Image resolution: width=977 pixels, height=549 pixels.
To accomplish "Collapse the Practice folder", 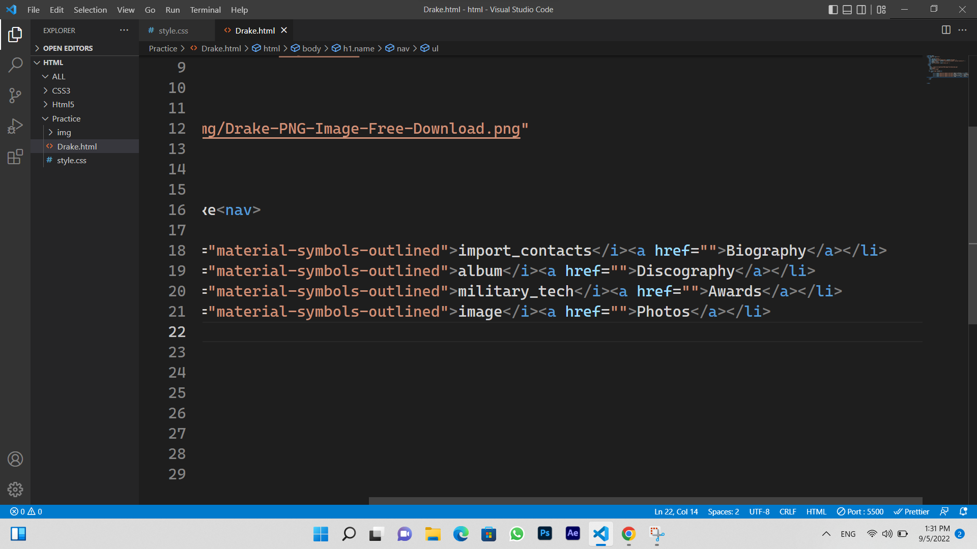I will pyautogui.click(x=84, y=118).
